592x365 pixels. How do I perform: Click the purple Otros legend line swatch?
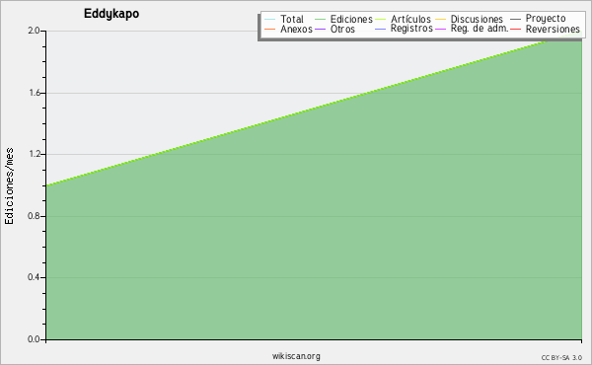tap(320, 29)
